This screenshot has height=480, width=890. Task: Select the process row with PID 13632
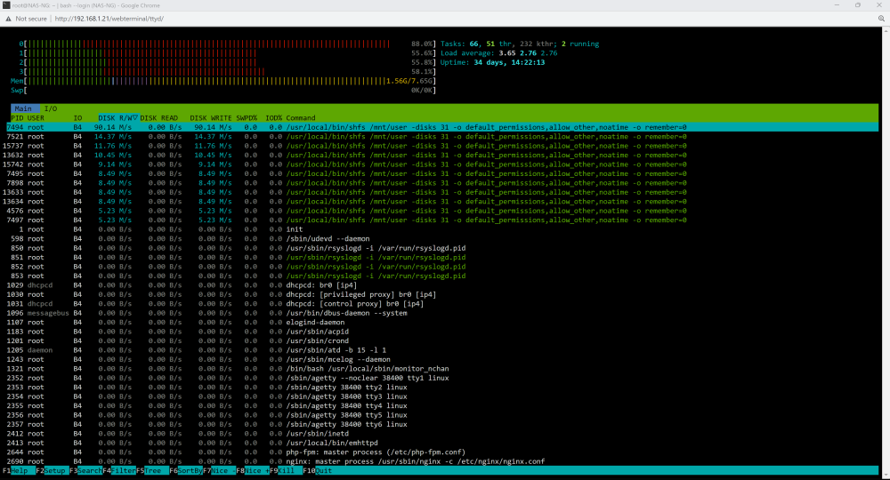pos(442,156)
